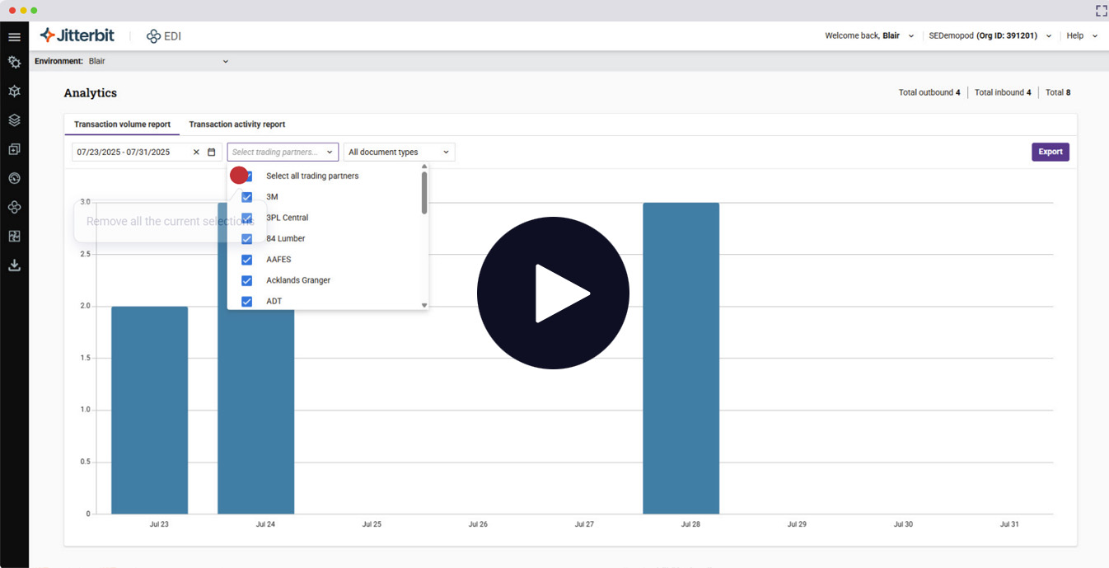The image size is (1109, 568).
Task: Click Select all trading partners
Action: pos(311,176)
